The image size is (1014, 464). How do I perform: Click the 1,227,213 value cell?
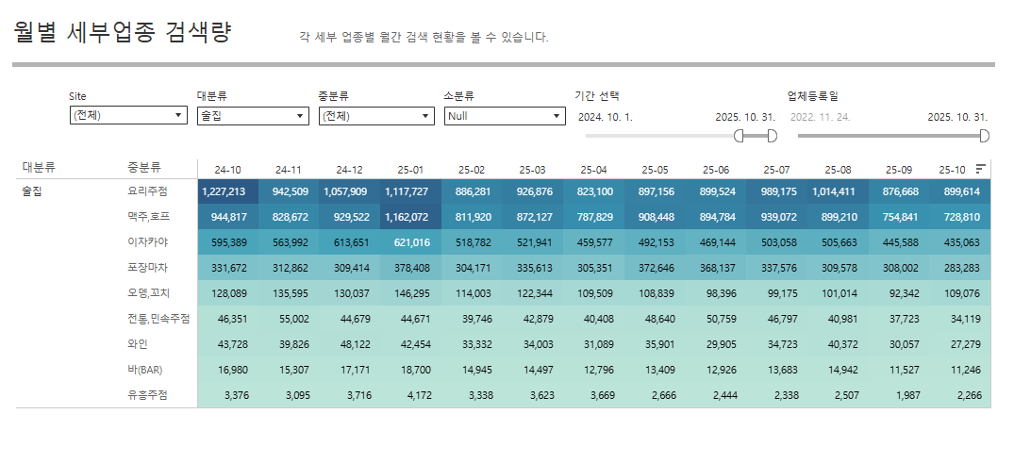[224, 191]
